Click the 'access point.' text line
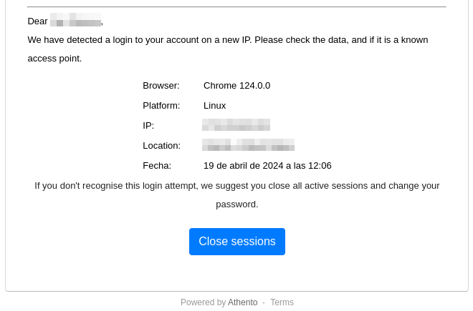The width and height of the screenshot is (473, 311). click(54, 59)
